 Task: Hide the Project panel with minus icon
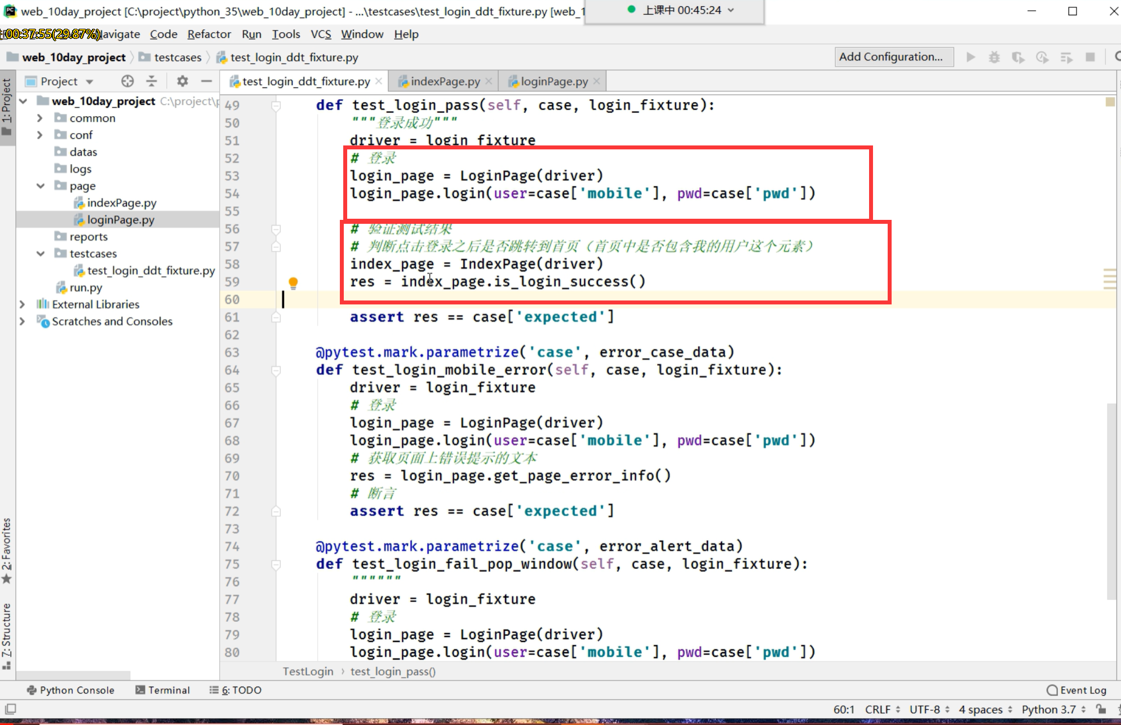coord(206,81)
